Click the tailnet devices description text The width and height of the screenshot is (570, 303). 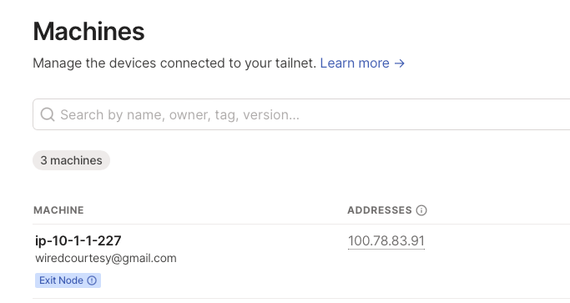point(174,63)
